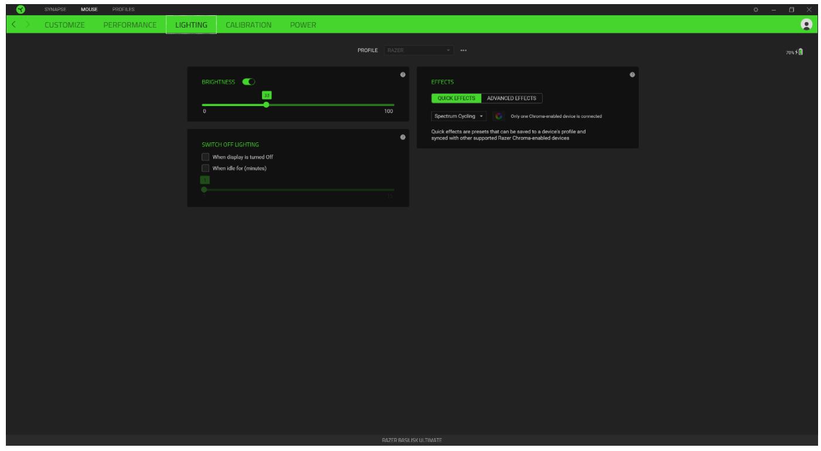Expand the Profile RAZER dropdown
821x451 pixels.
point(420,50)
